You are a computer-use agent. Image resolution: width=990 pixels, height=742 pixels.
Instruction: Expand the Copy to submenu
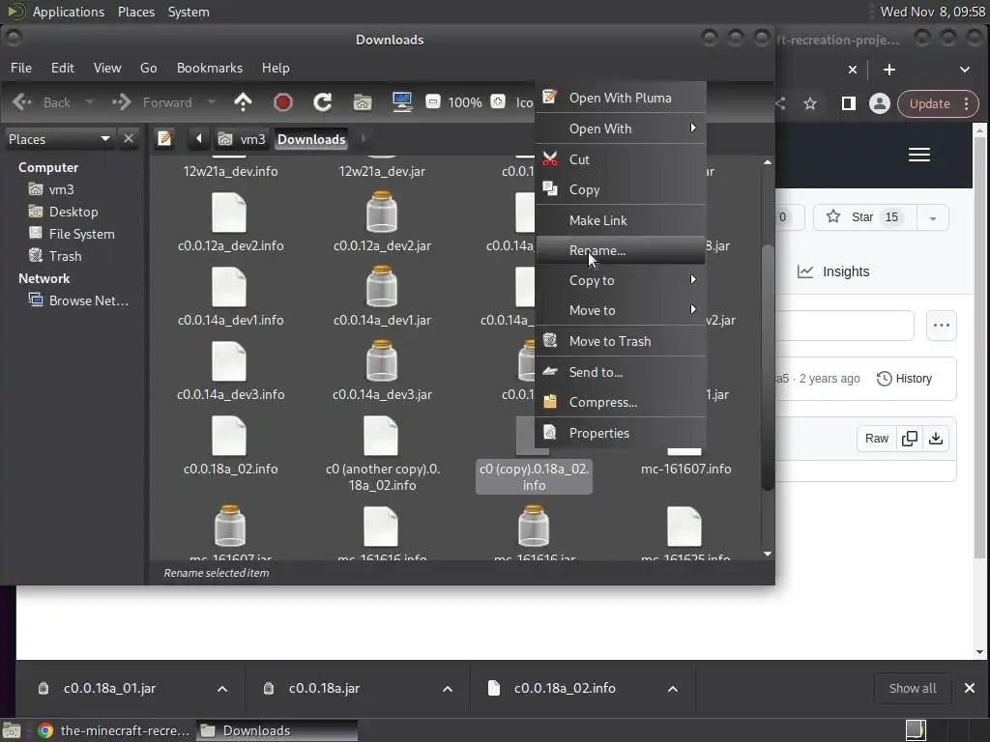pyautogui.click(x=620, y=280)
